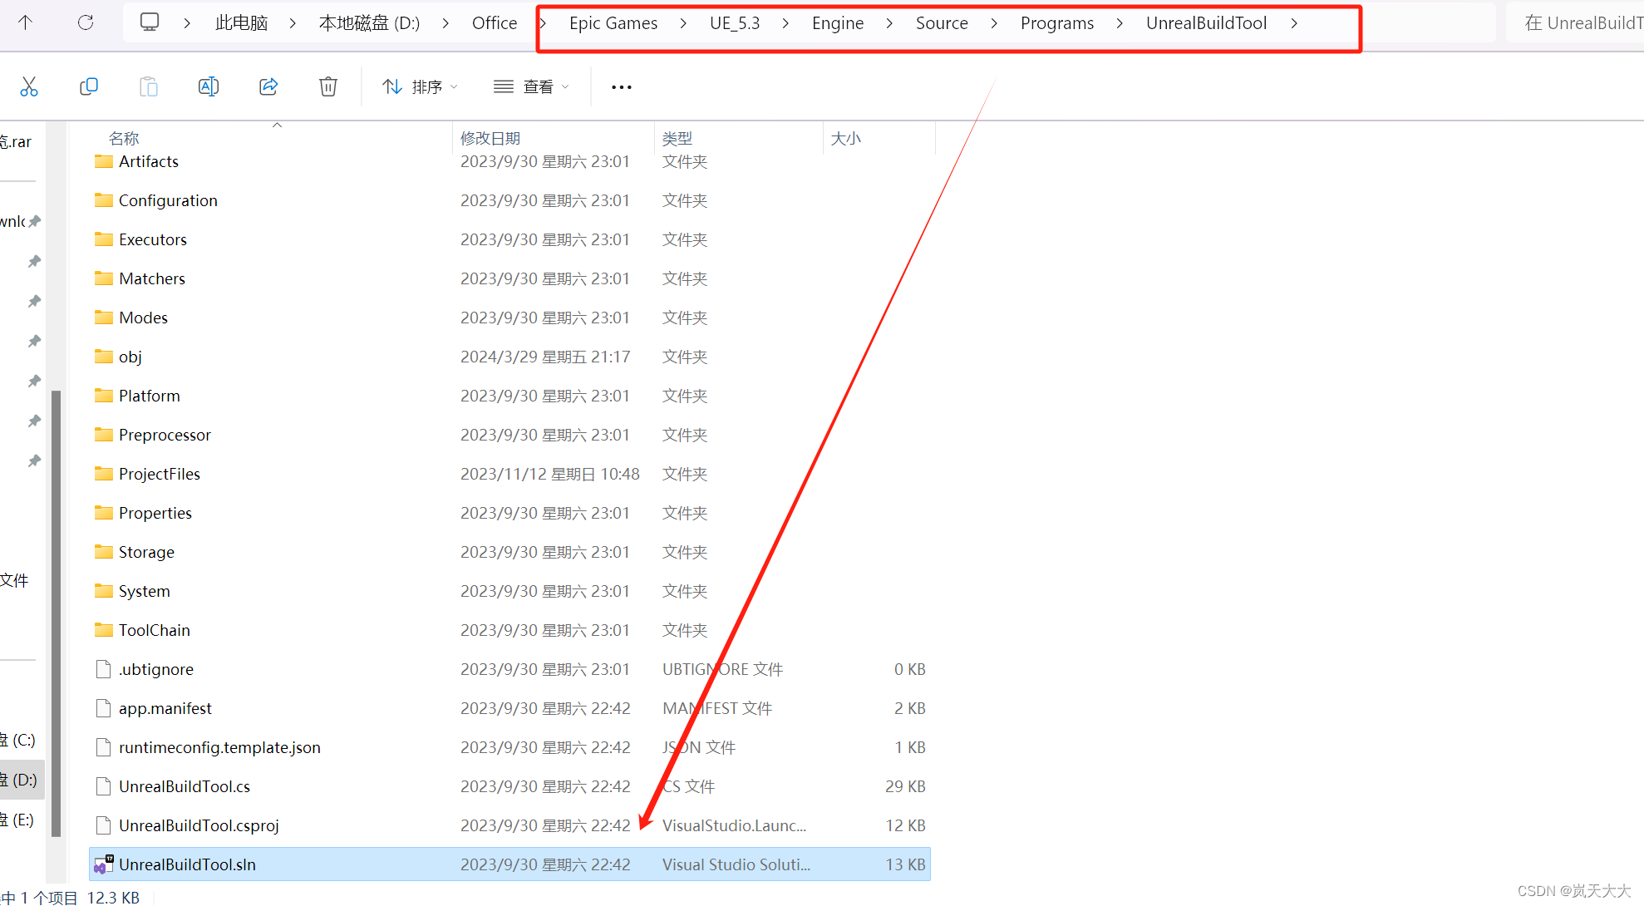
Task: Expand chevron after Source breadcrumb
Action: click(x=994, y=23)
